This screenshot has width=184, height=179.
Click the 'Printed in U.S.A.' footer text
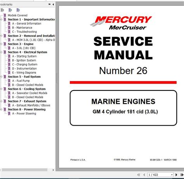tap(78, 160)
